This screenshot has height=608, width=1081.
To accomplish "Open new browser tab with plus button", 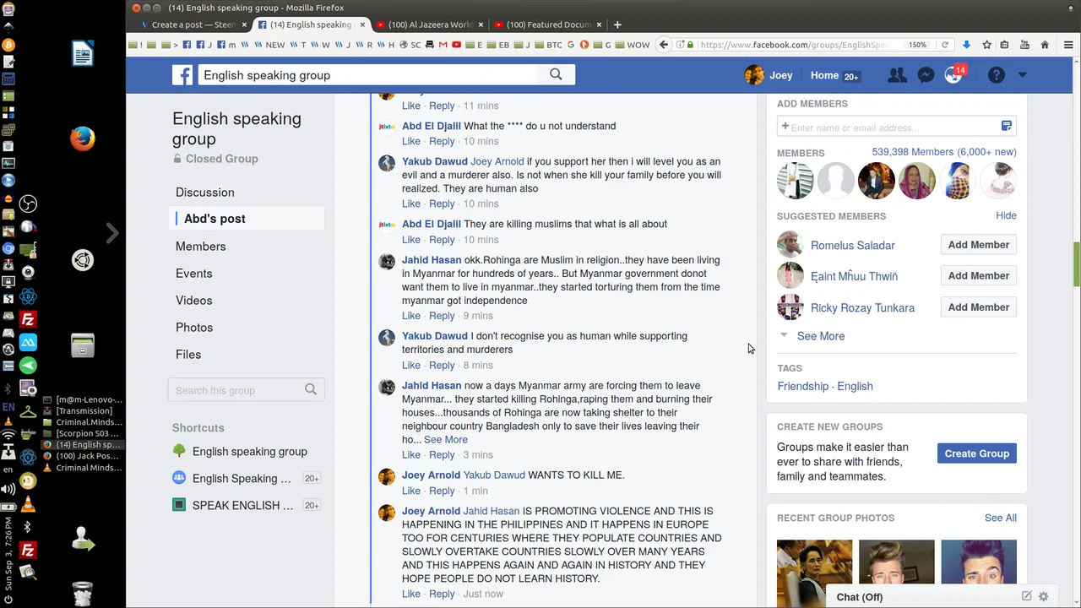I will (x=617, y=24).
